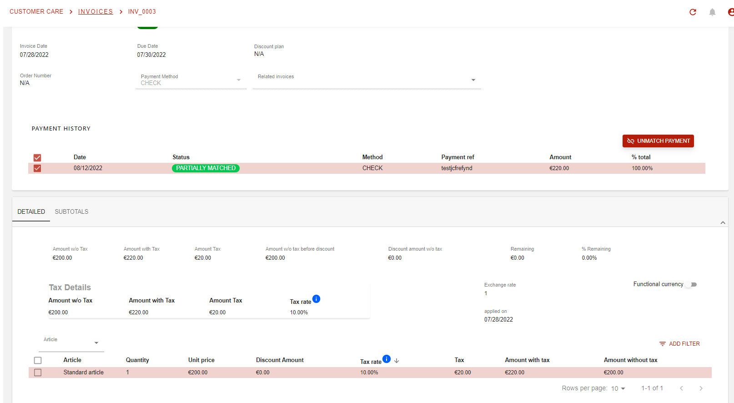The height and width of the screenshot is (403, 734).
Task: Switch to the Subtotals tab
Action: tap(71, 212)
